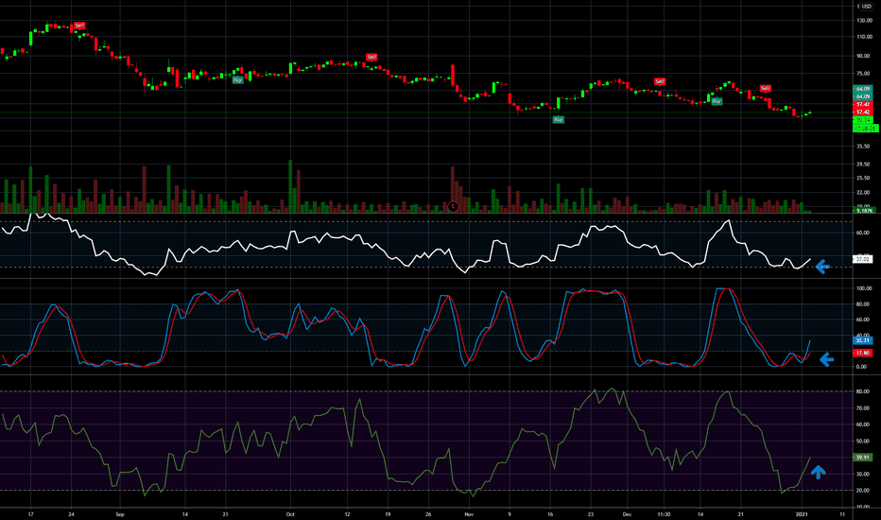Viewport: 881px width, 520px height.
Task: Click the 25.50 price scale label
Action: coord(864,178)
